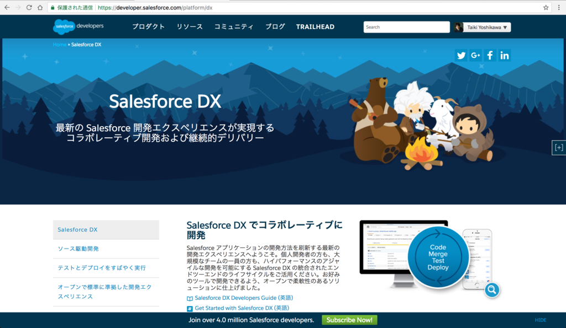566x328 pixels.
Task: Open the Chrome three-dot menu
Action: tap(559, 8)
